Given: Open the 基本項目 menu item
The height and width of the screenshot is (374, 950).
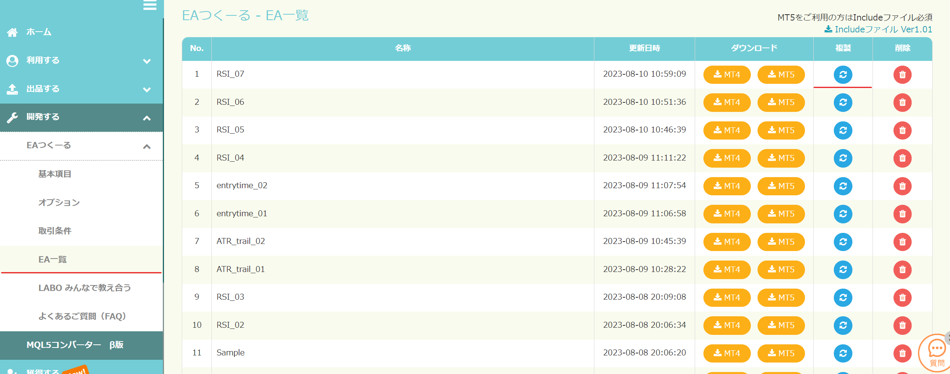Looking at the screenshot, I should tap(55, 174).
